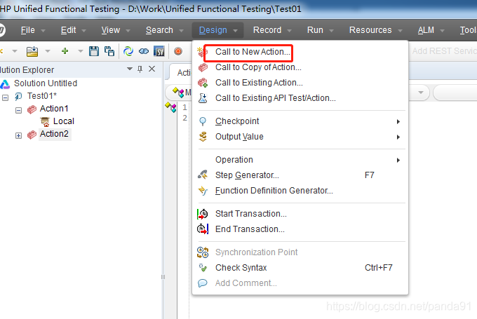
Task: Click the Call to Existing Action icon
Action: [x=203, y=83]
